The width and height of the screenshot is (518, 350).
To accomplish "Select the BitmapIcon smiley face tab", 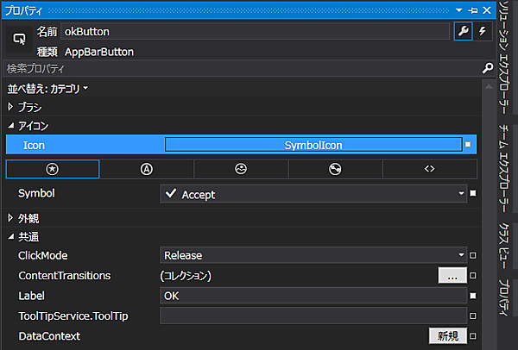I will coord(241,169).
